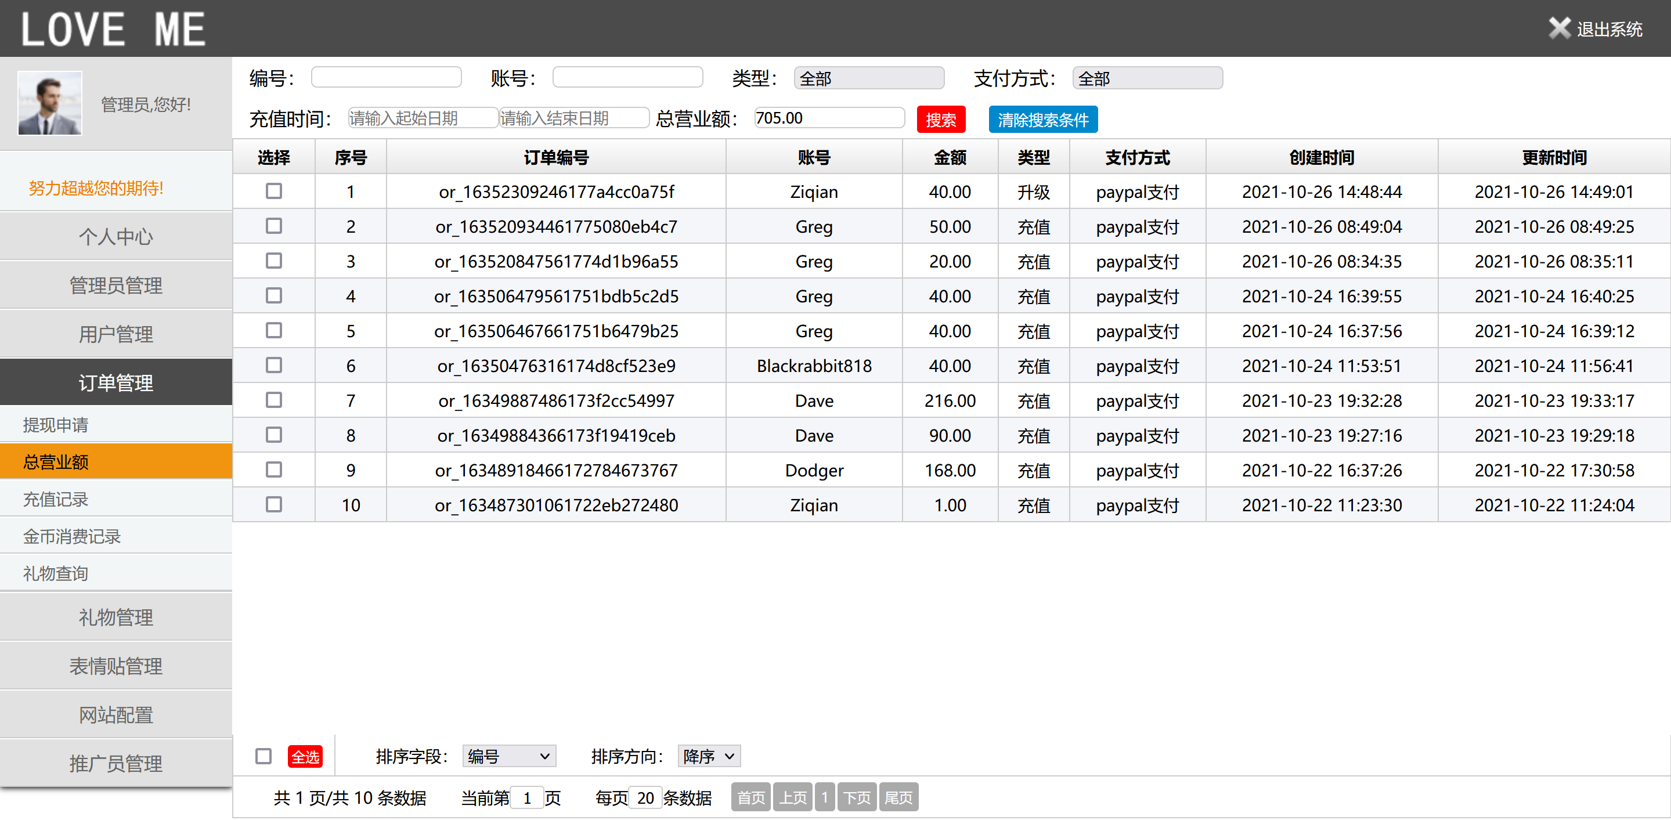Go to 下页 next page button
This screenshot has width=1671, height=820.
tap(856, 797)
